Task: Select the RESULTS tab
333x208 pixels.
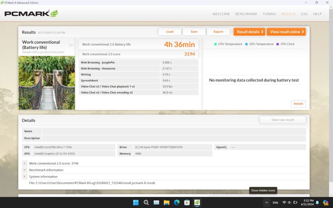Action: [x=288, y=14]
